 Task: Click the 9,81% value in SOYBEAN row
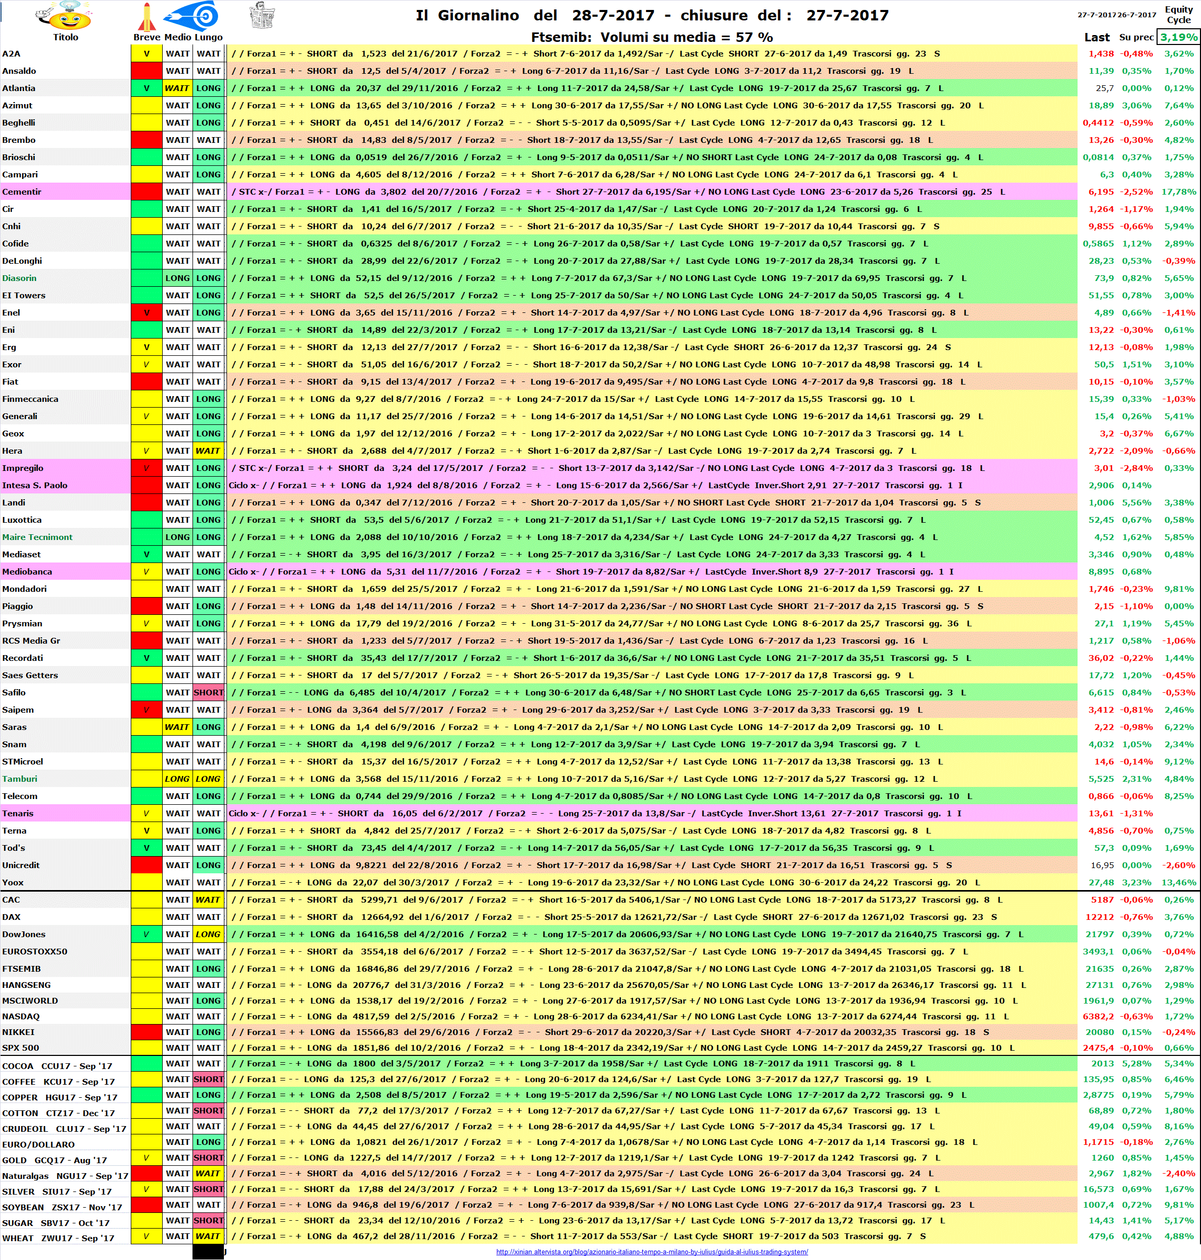point(1179,1205)
